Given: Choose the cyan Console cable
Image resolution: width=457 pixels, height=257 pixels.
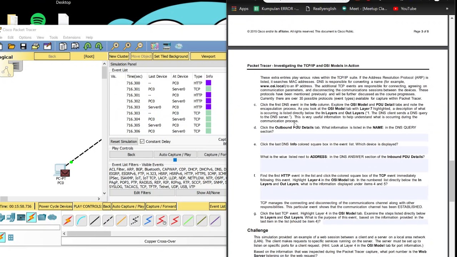Looking at the screenshot, I should point(81,221).
